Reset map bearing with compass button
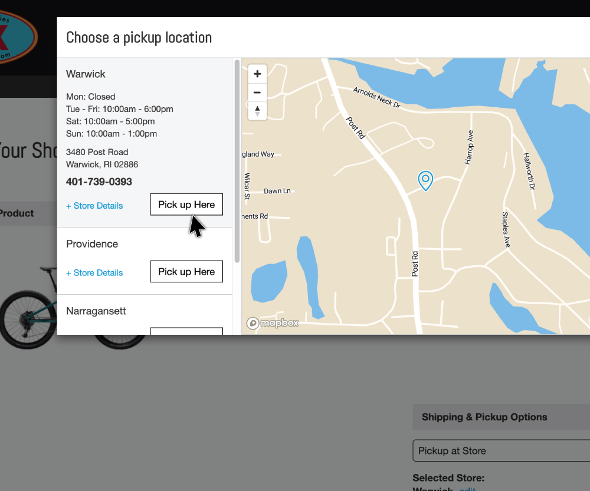This screenshot has width=590, height=491. (257, 111)
